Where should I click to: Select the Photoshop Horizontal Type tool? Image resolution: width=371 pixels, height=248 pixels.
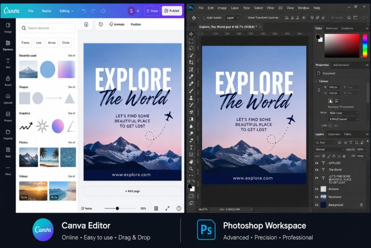click(191, 147)
